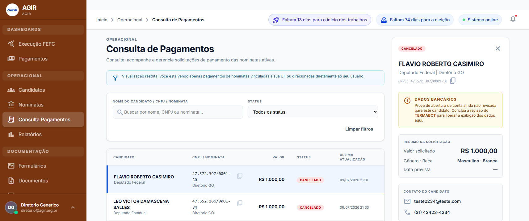This screenshot has width=529, height=221.
Task: Click the VALOR column header
Action: 279,157
